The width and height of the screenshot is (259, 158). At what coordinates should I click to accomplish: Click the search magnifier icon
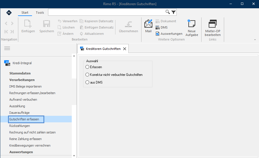pyautogui.click(x=168, y=12)
